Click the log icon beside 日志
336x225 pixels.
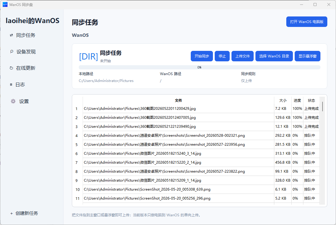pyautogui.click(x=11, y=85)
